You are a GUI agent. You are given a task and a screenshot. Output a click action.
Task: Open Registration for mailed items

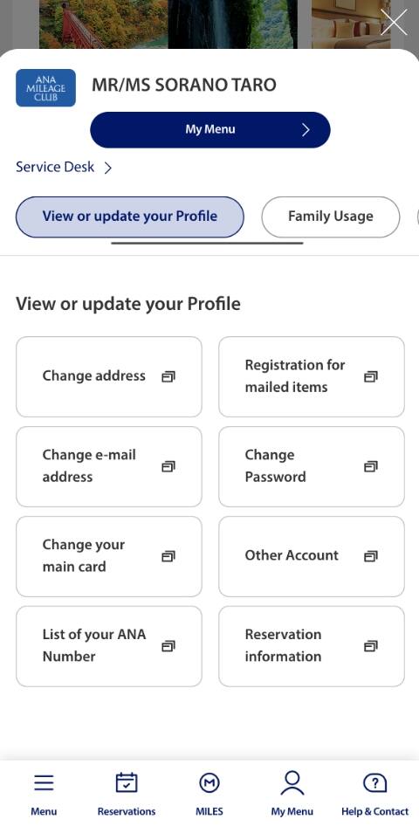[x=312, y=376]
